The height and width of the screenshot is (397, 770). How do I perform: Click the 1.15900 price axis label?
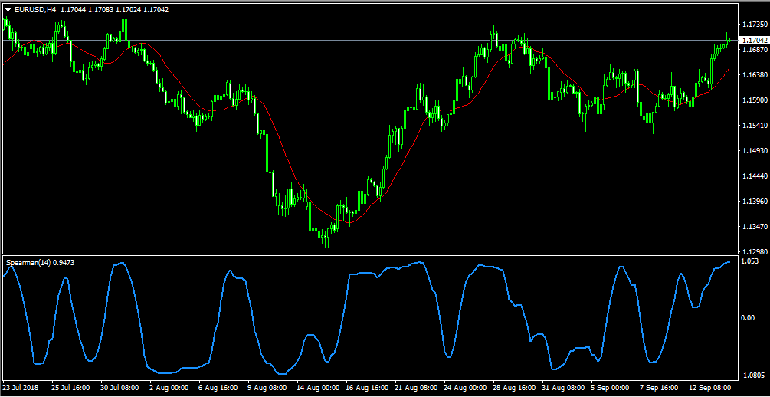(x=754, y=100)
